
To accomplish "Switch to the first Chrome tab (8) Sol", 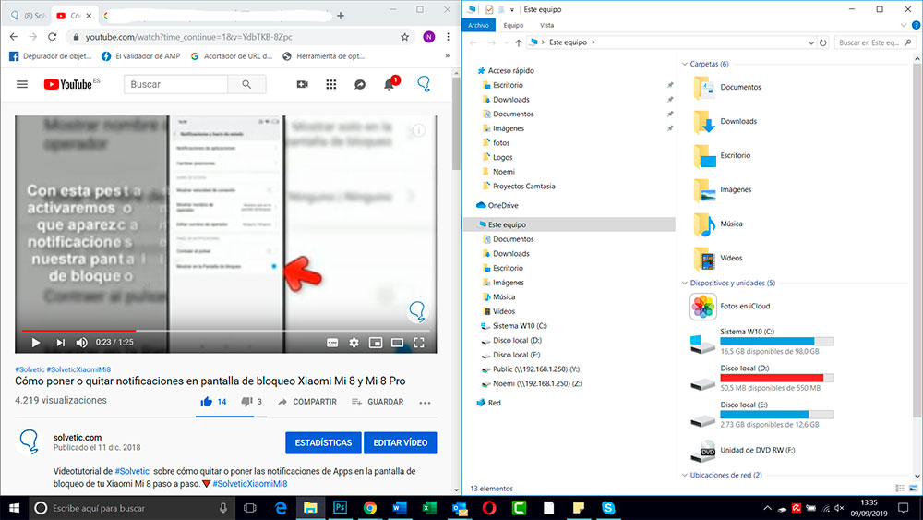I will (28, 16).
